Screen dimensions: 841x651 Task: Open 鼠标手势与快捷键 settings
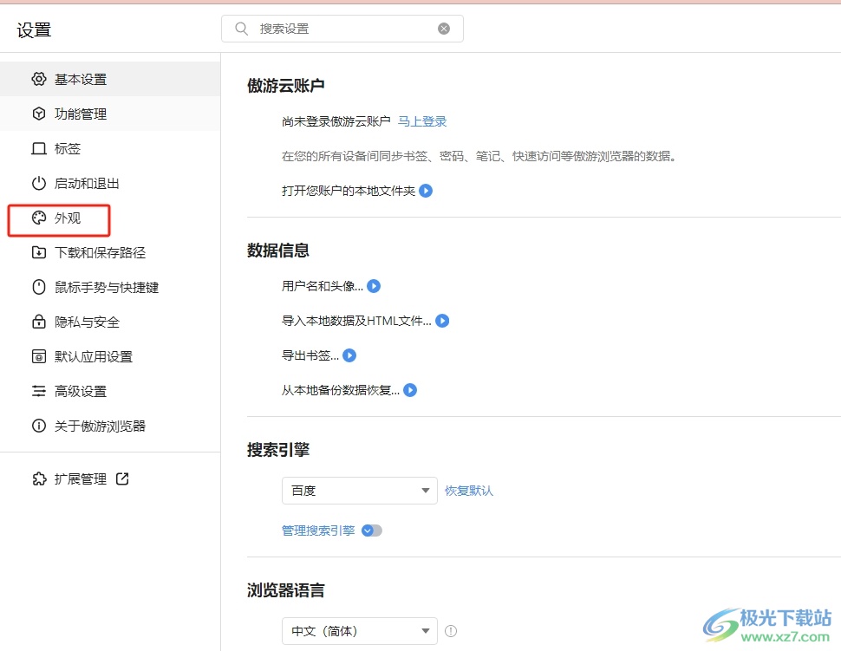point(110,287)
